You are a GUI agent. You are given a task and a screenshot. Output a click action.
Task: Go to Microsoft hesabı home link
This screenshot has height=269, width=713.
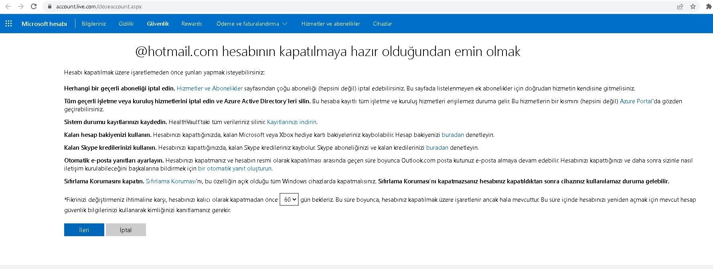[x=44, y=24]
